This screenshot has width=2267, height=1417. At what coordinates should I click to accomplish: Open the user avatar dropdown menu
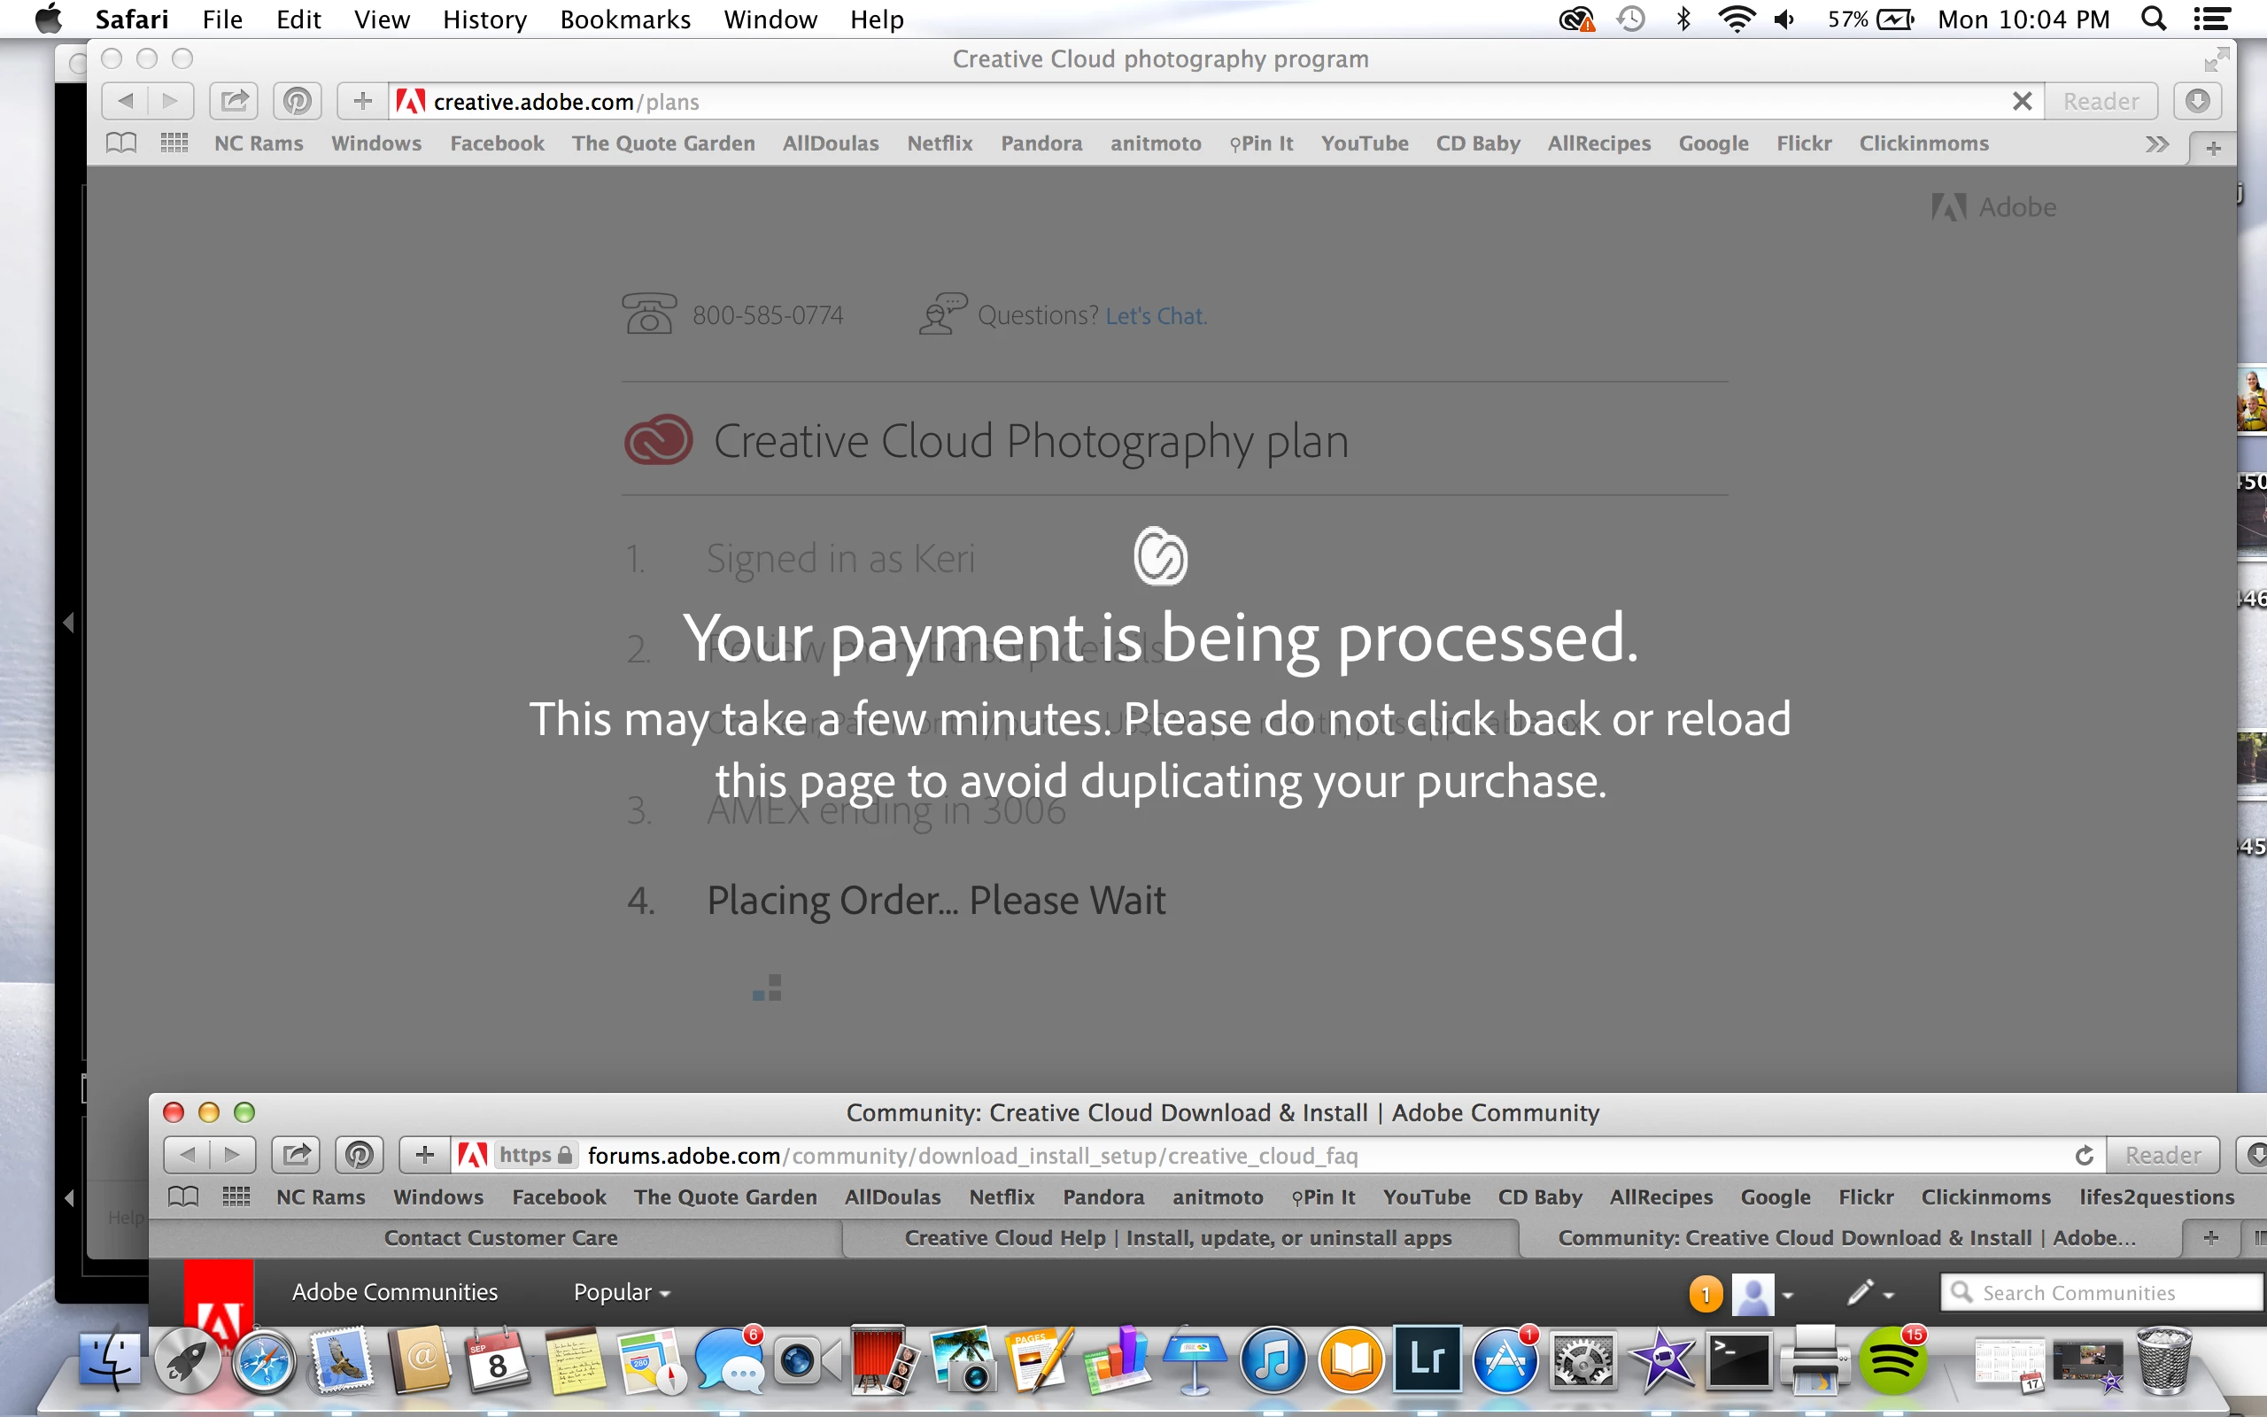pyautogui.click(x=1787, y=1295)
